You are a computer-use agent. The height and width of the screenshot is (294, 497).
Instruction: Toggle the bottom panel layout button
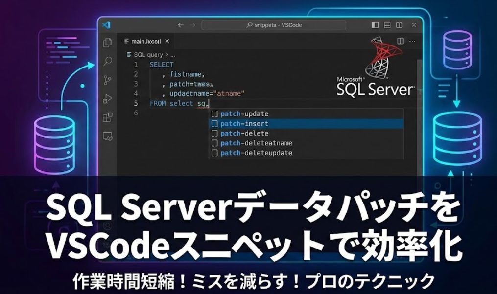pos(387,25)
